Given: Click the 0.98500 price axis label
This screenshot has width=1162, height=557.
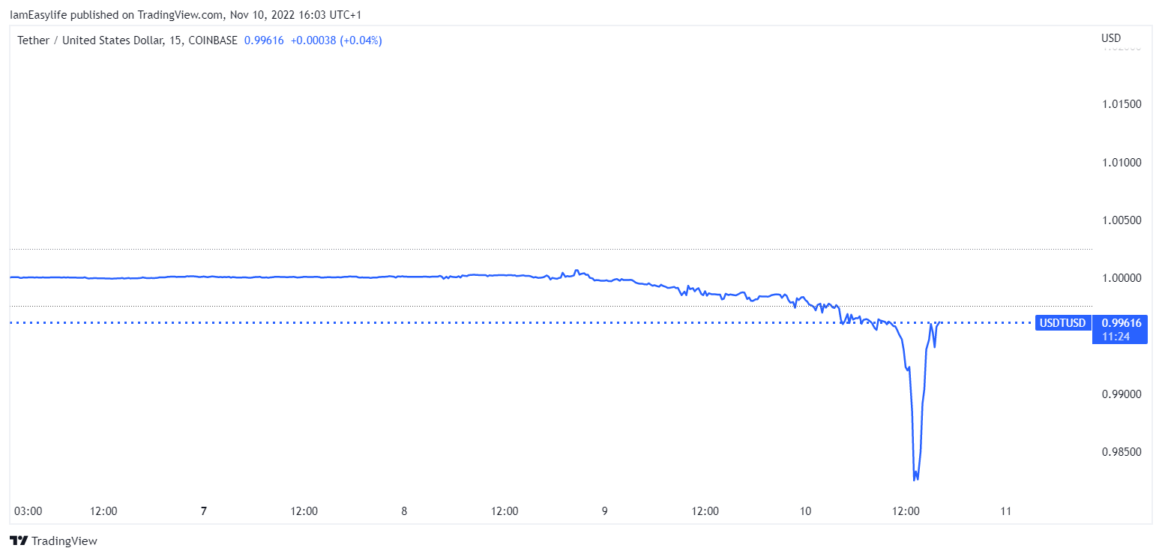Looking at the screenshot, I should (x=1122, y=452).
